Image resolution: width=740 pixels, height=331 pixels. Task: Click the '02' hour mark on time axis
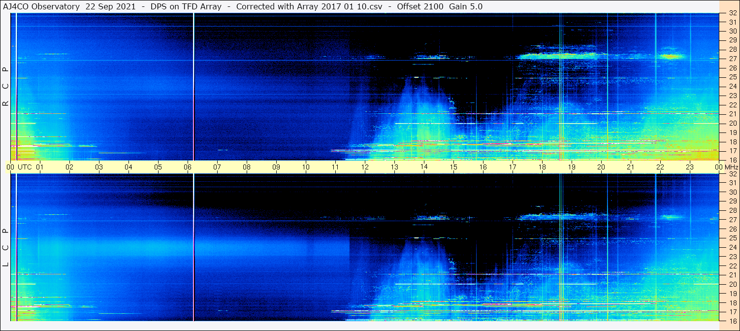pos(69,167)
